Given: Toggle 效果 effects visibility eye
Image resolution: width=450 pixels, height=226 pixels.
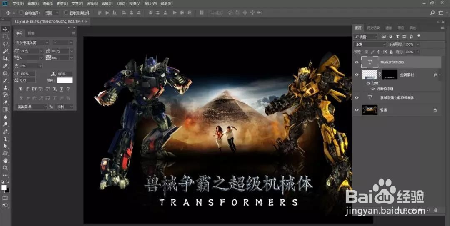Looking at the screenshot, I should (369, 84).
